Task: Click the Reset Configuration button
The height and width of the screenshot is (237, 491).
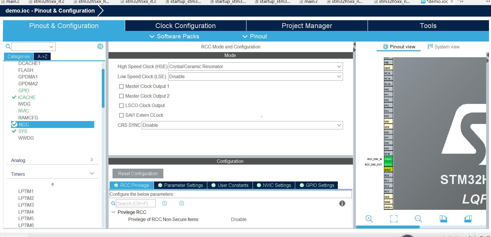Action: (x=138, y=173)
